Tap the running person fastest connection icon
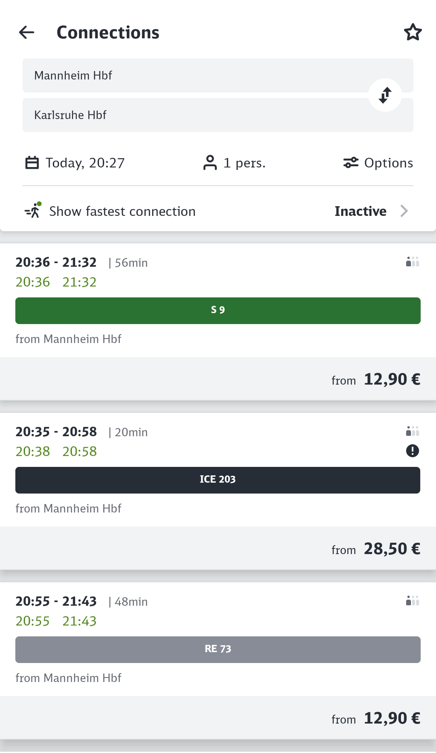Screen dimensions: 436x753 click(33, 211)
